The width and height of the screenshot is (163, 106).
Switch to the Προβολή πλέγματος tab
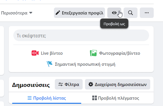click(116, 98)
